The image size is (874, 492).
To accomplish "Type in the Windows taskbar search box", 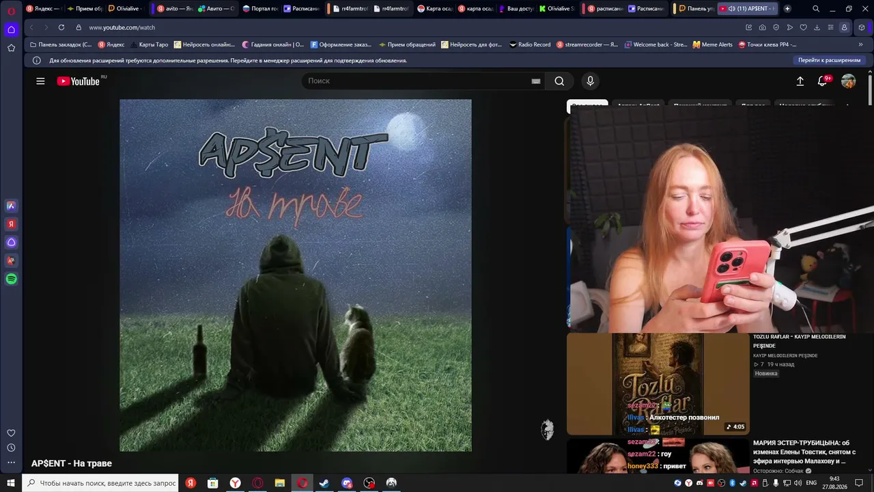I will pos(101,483).
